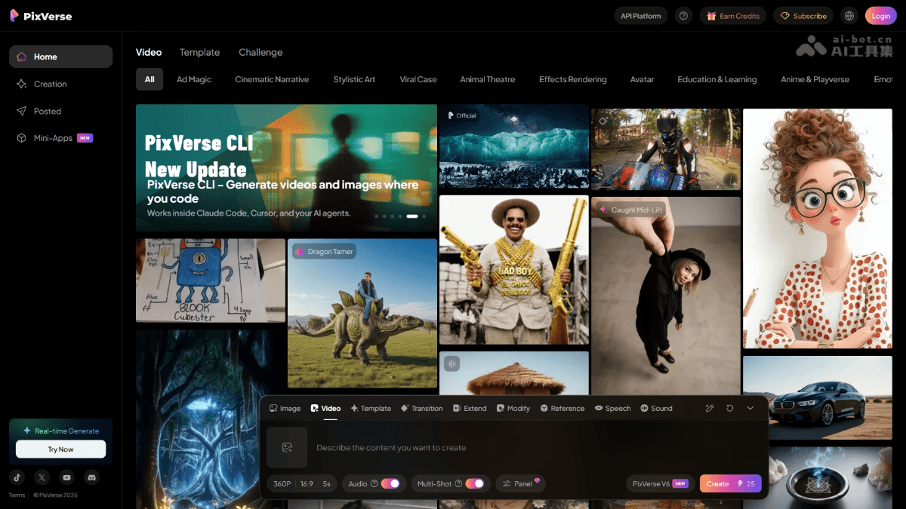Open Creation in sidebar

60,84
